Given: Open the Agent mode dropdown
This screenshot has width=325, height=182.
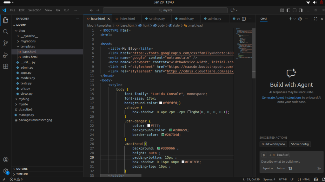Looking at the screenshot, I should point(268,168).
